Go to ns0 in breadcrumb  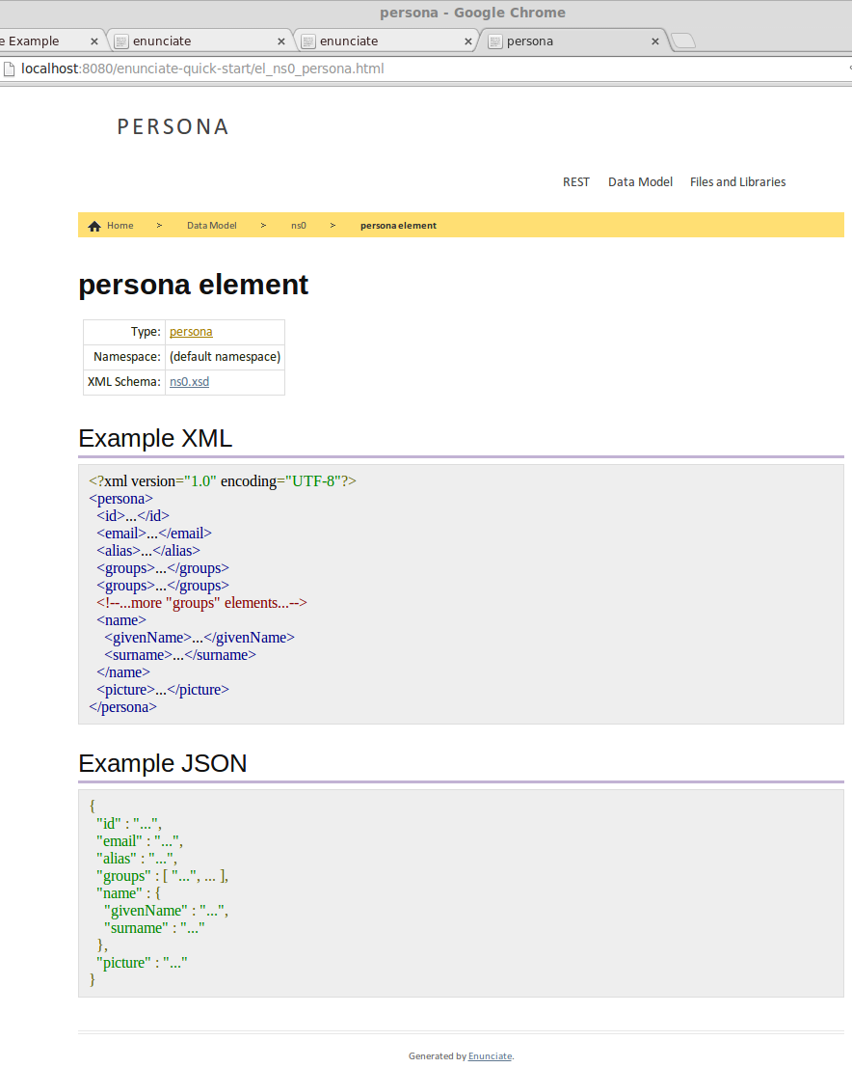[299, 226]
